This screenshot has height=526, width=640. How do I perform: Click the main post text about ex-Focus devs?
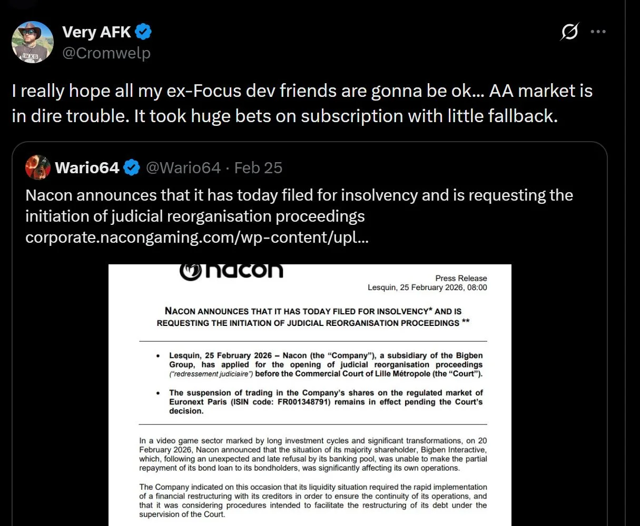302,103
